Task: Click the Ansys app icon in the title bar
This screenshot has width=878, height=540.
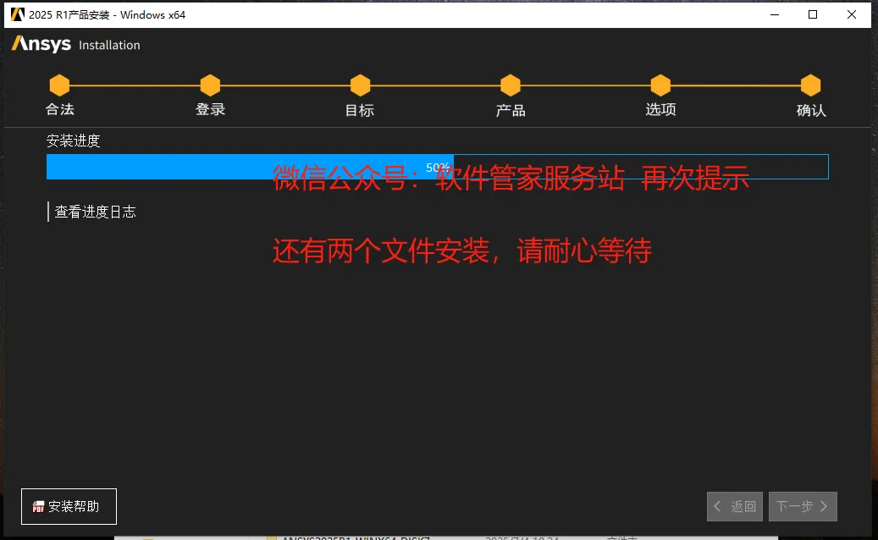Action: [x=18, y=14]
